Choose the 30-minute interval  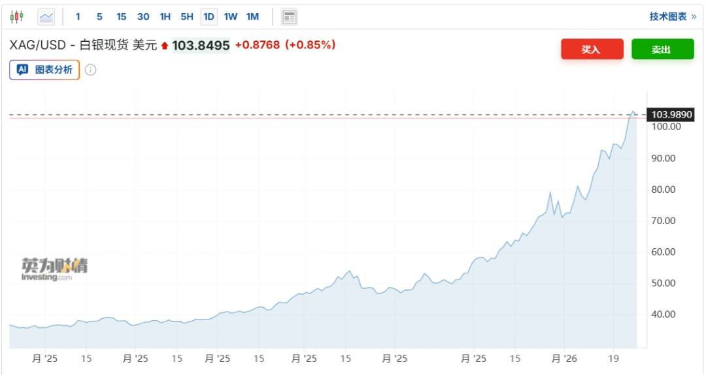(x=143, y=17)
